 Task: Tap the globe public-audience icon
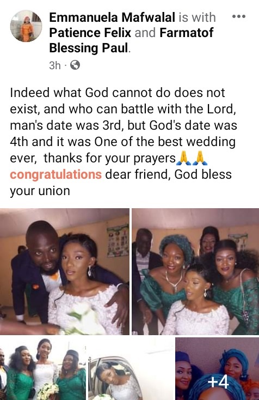tap(75, 65)
